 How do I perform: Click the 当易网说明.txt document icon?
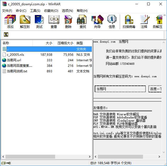[x=4, y=71]
